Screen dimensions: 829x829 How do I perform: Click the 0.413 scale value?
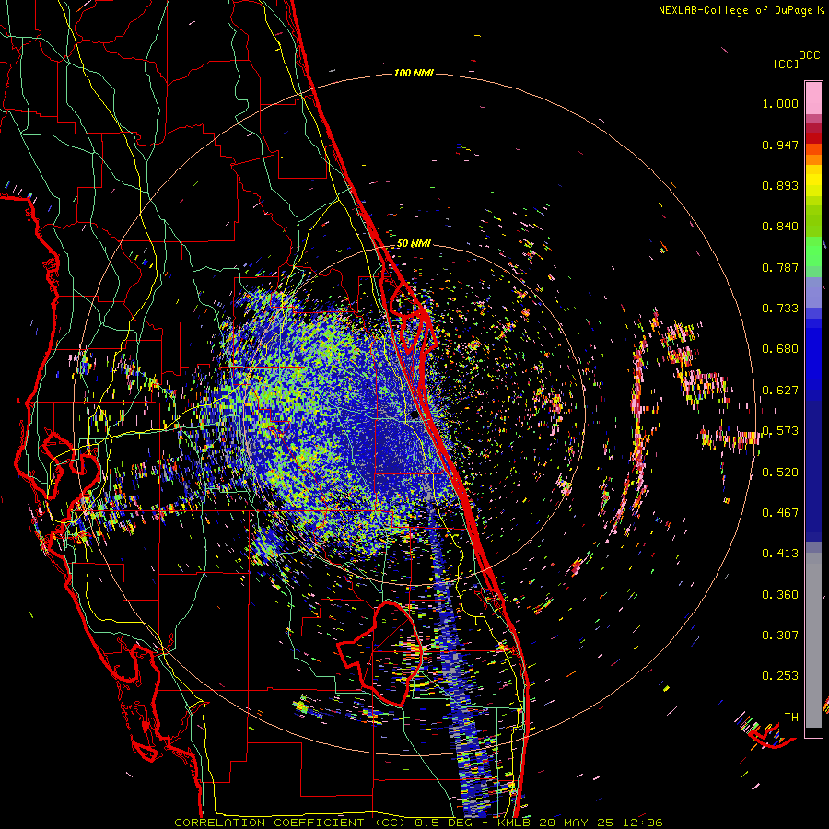(x=780, y=554)
